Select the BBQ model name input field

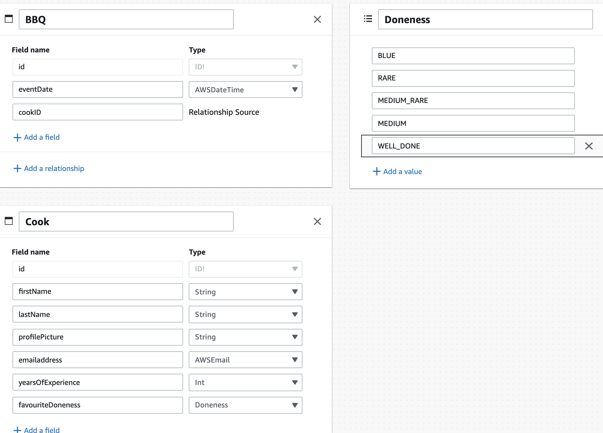point(126,19)
